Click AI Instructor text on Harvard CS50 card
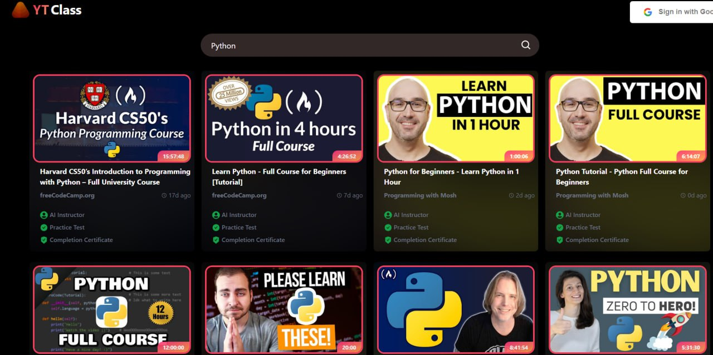Viewport: 713px width, 355px height. click(x=67, y=215)
